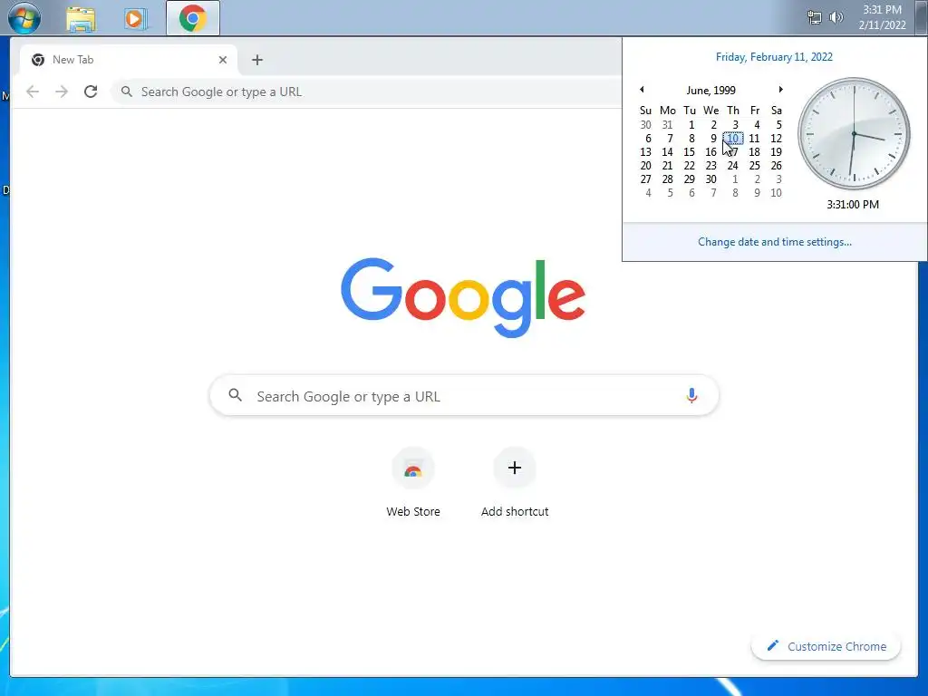The width and height of the screenshot is (928, 696).
Task: Focus the Google search box on page
Action: coord(464,395)
